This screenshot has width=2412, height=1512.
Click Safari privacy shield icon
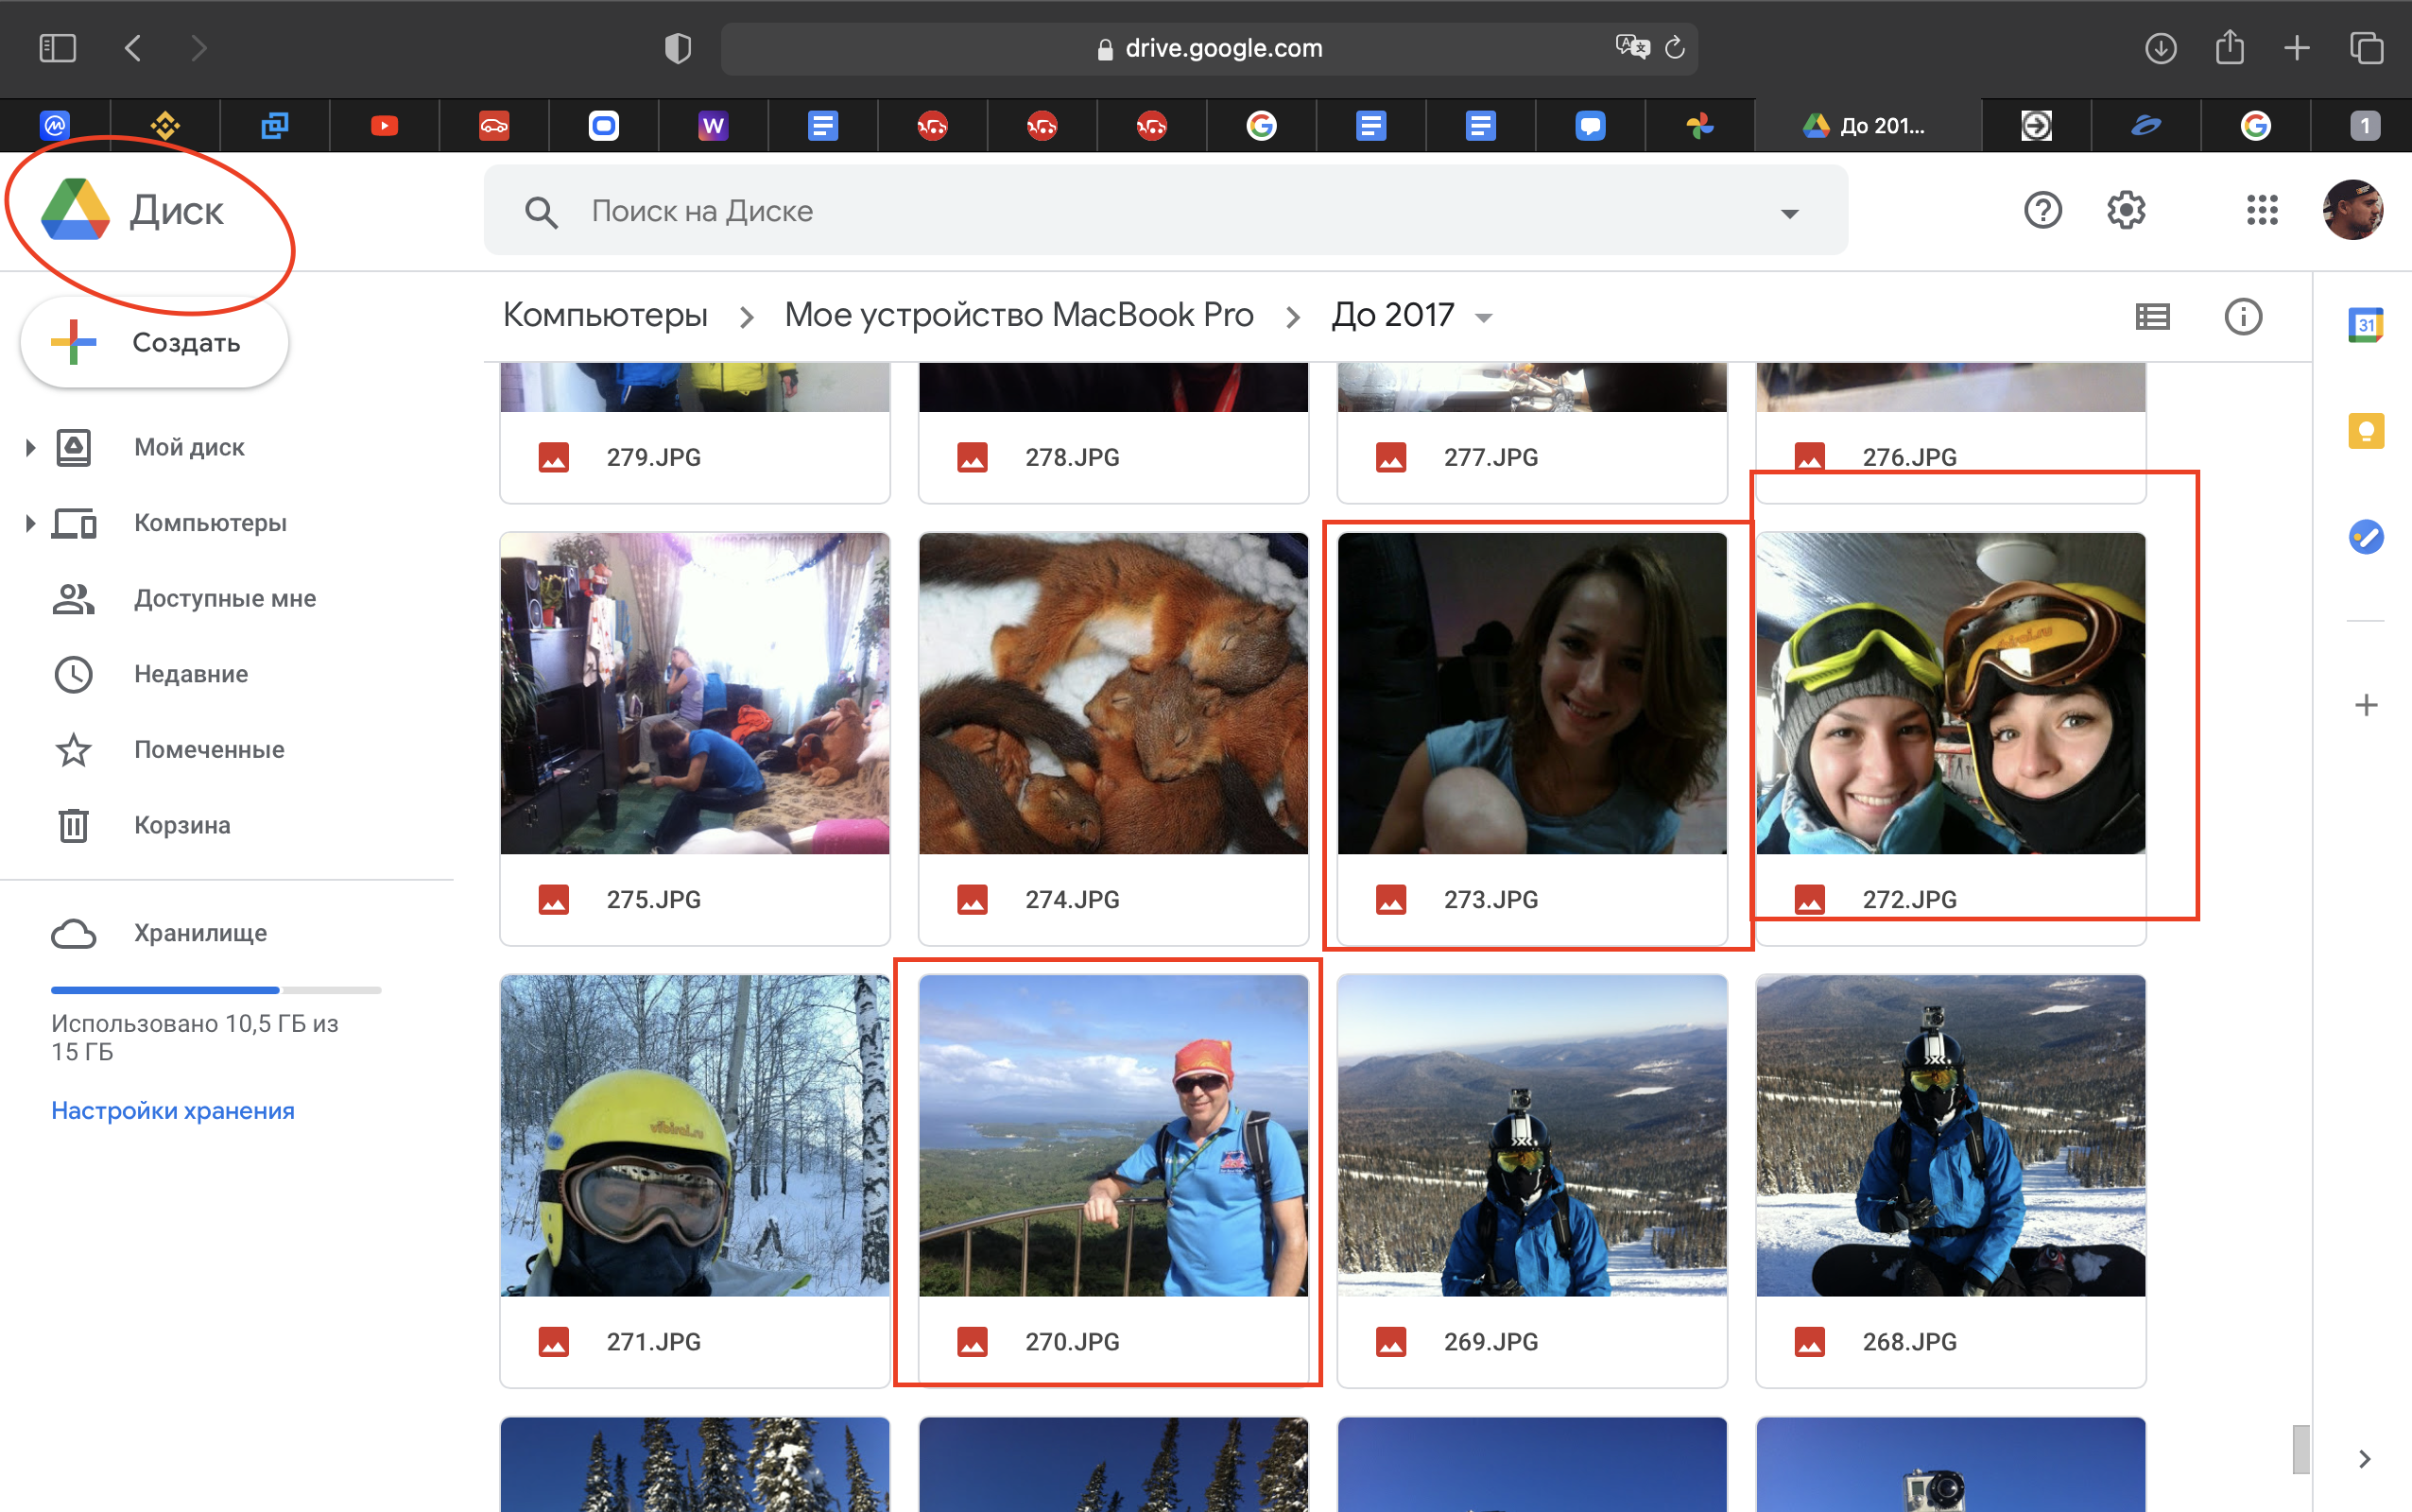tap(678, 48)
